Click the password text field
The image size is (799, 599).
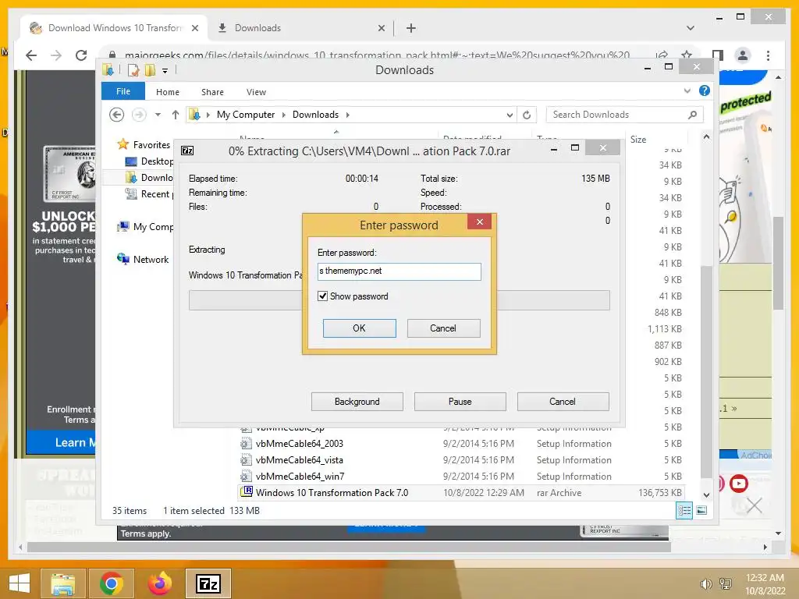pos(399,271)
